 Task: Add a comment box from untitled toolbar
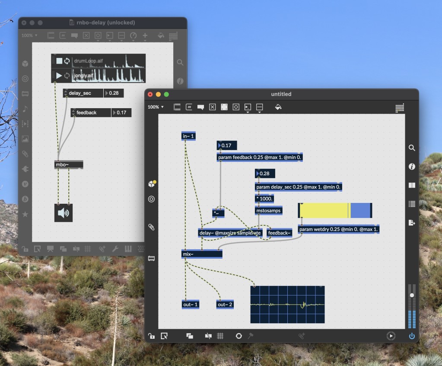200,107
